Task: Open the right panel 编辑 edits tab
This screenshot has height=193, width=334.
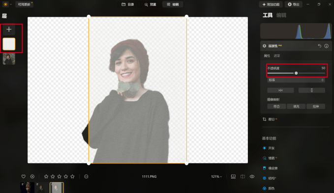Action: point(281,15)
